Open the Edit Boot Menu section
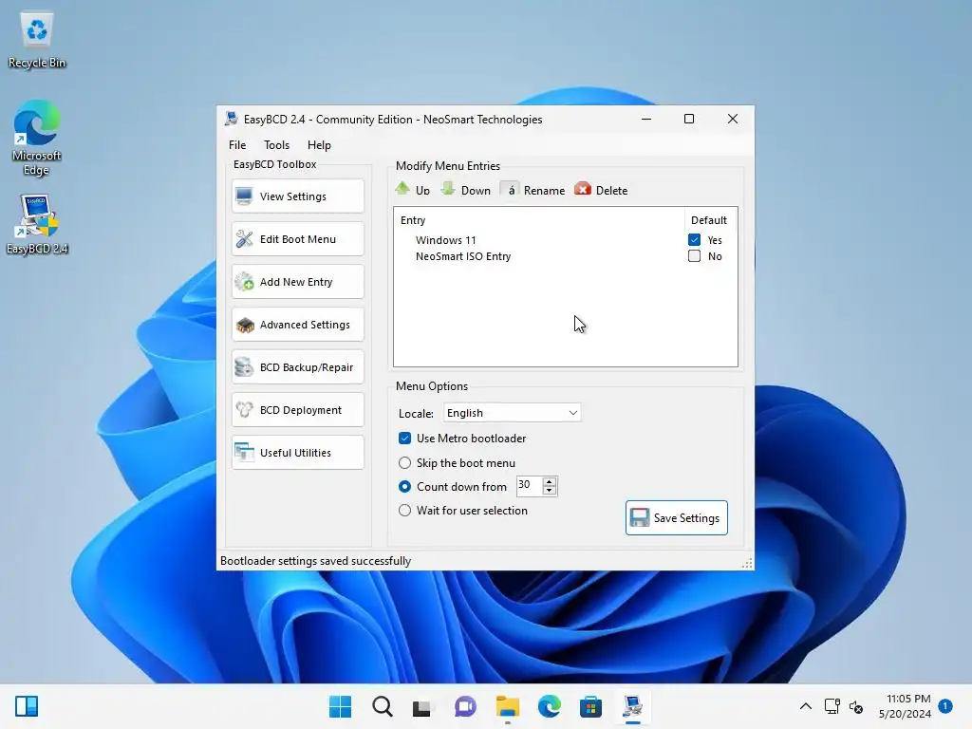Screen dimensions: 972x729 click(297, 239)
